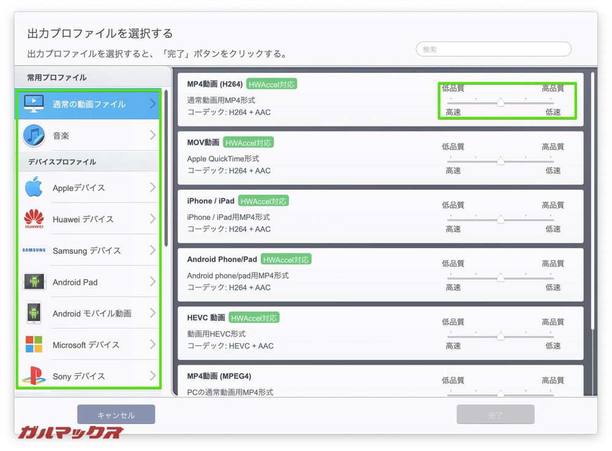This screenshot has width=612, height=451.
Task: Click the Samsung logo icon
Action: pos(34,251)
